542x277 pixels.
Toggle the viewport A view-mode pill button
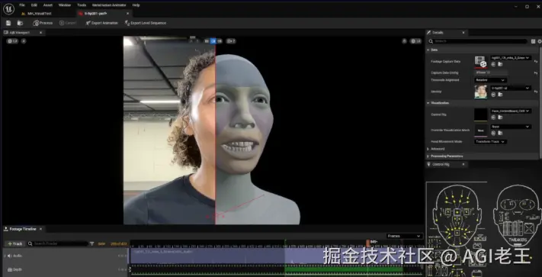12,40
